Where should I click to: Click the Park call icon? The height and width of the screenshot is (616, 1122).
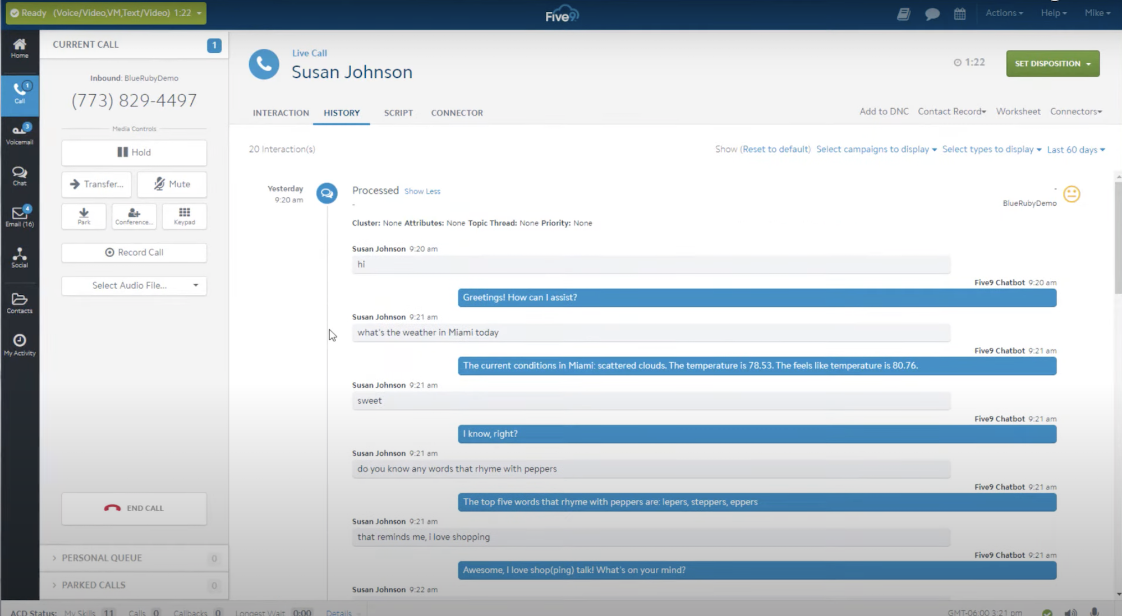click(84, 215)
